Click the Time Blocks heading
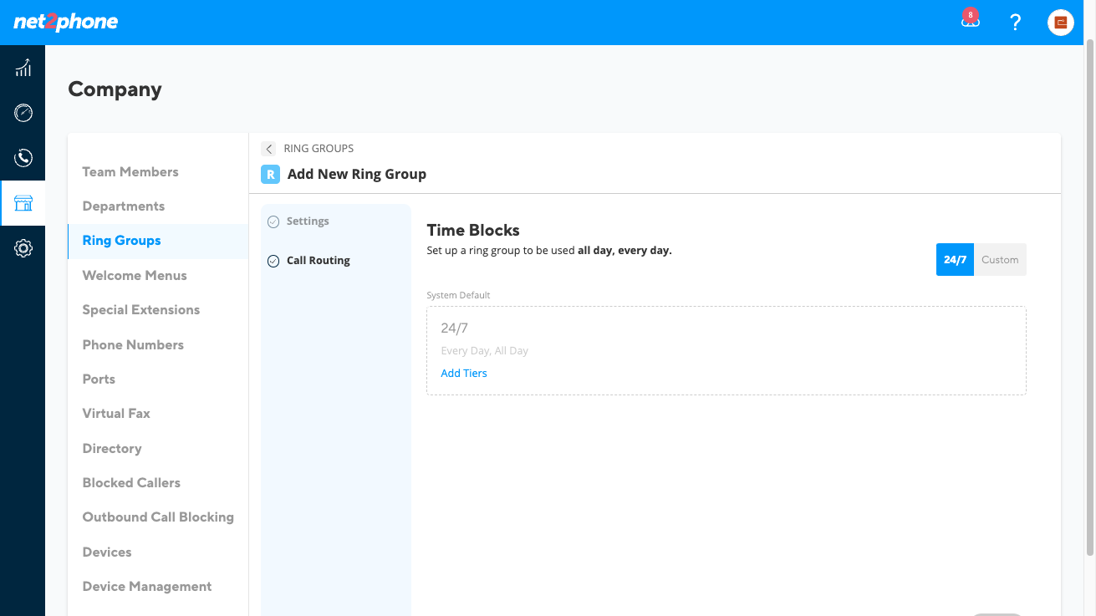Viewport: 1096px width, 616px height. [473, 231]
